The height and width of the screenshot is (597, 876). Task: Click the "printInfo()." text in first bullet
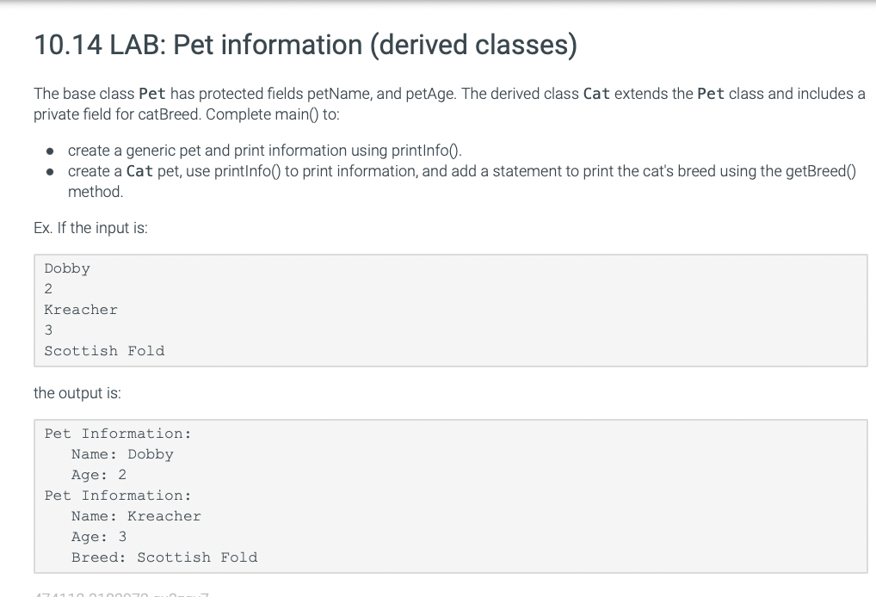point(427,151)
